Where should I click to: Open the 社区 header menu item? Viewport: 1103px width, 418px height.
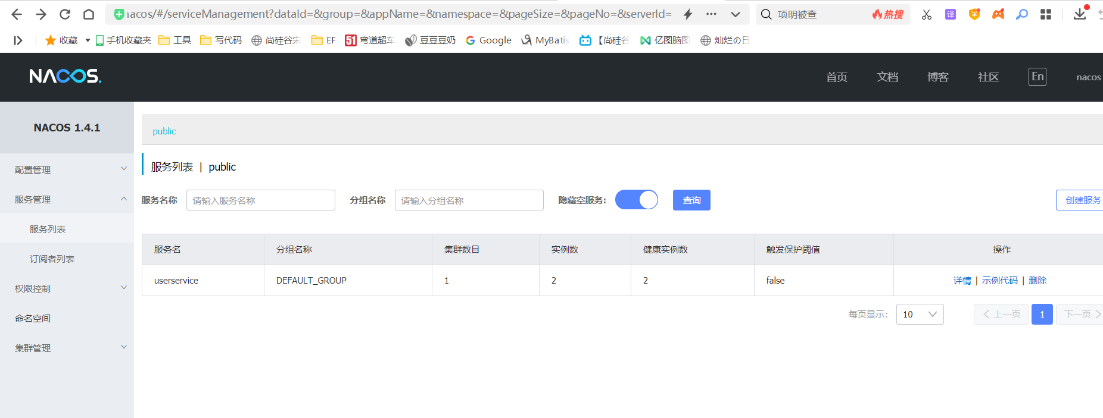(989, 77)
